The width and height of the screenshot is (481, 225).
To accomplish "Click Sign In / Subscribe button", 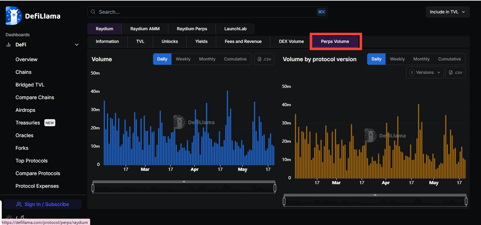I will tap(43, 204).
